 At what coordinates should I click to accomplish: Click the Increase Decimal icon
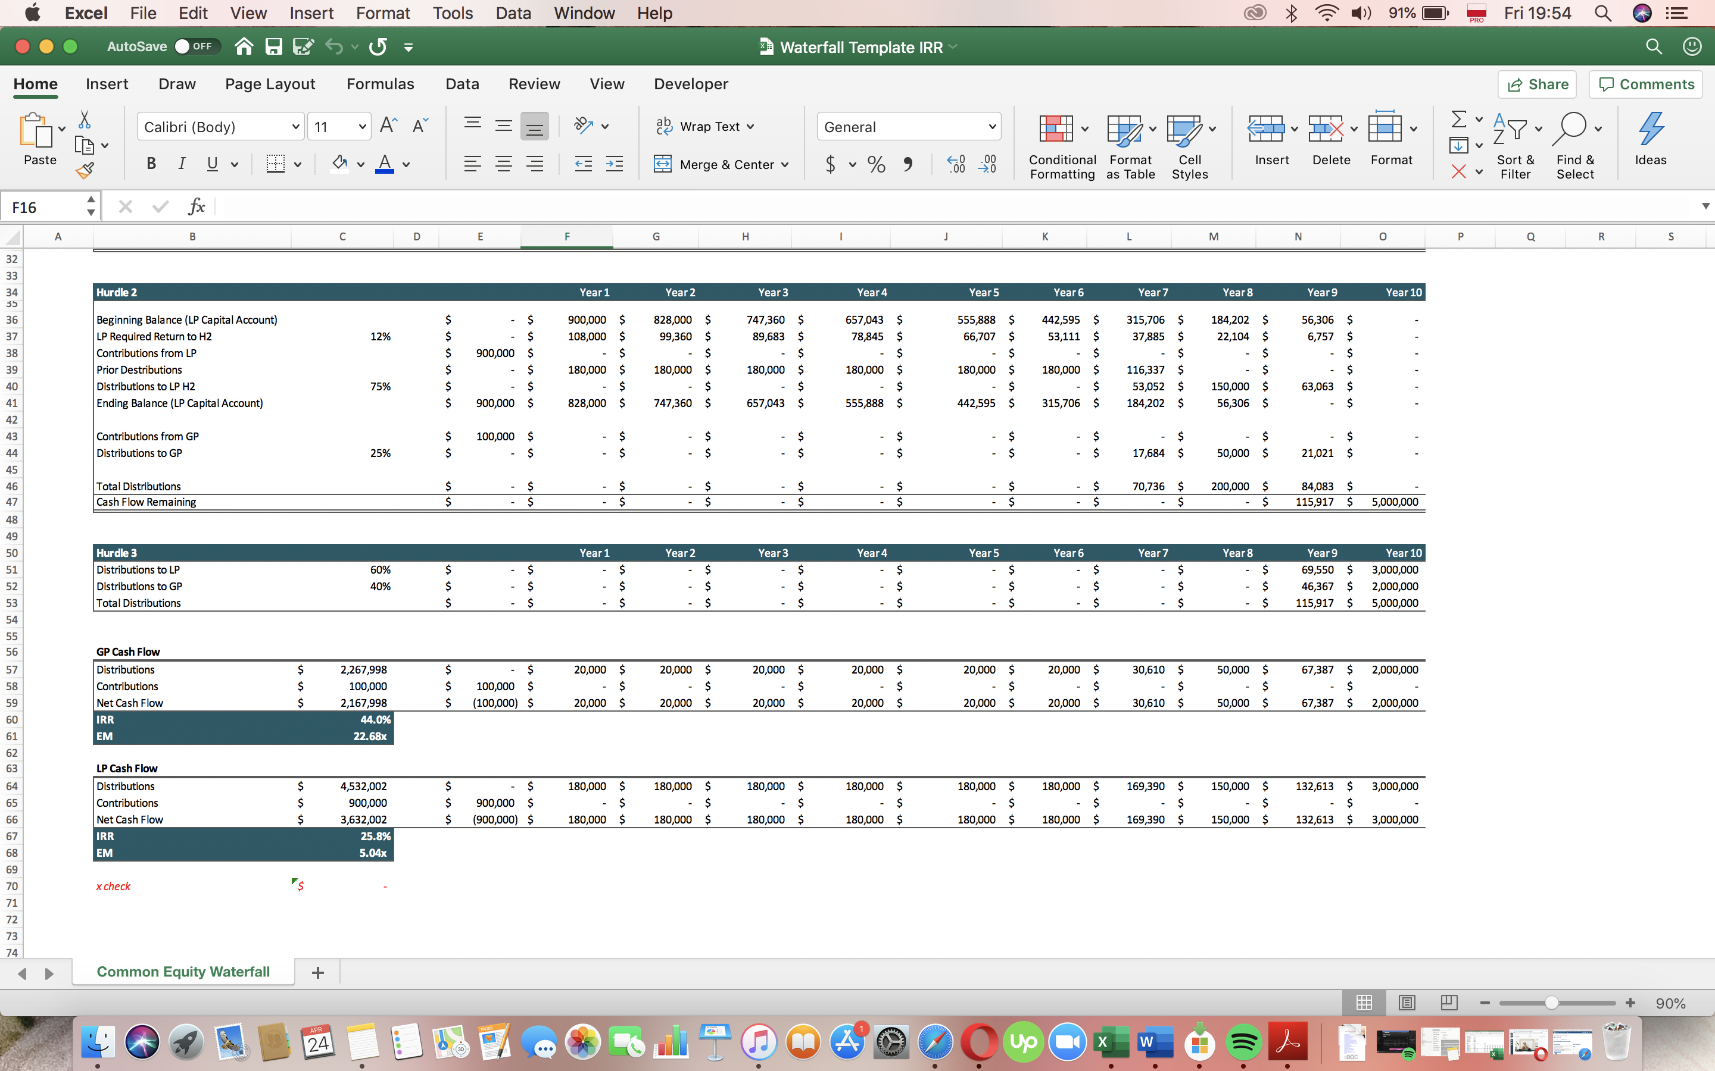956,164
